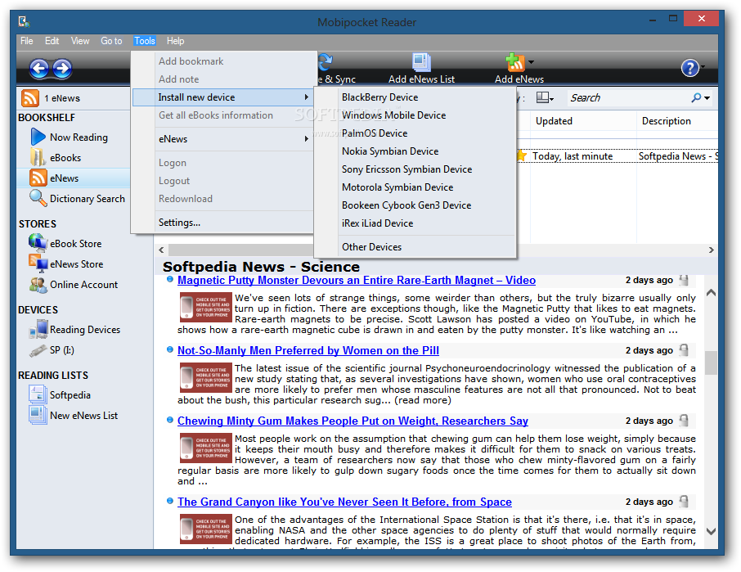The image size is (741, 572).
Task: Select eNews in the bookshelf
Action: coord(65,178)
